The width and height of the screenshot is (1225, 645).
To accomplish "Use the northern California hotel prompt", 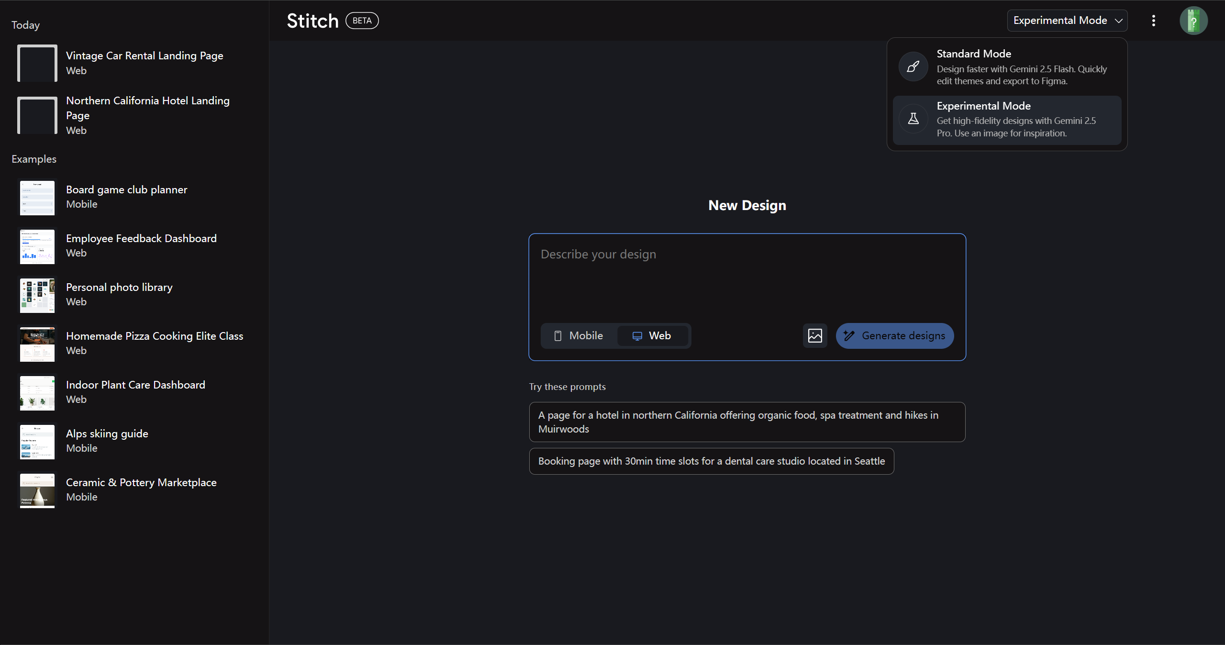I will pyautogui.click(x=747, y=422).
